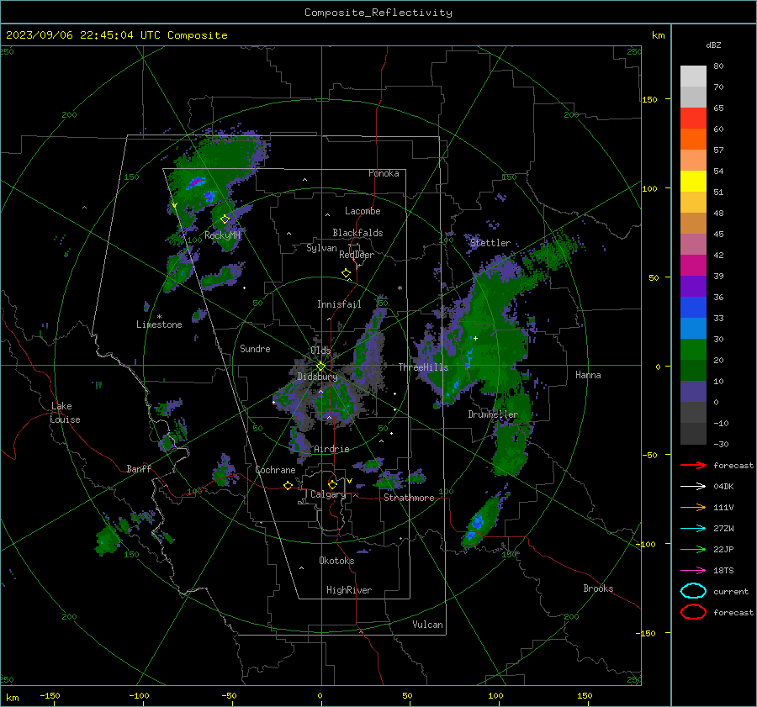Pick the magenta 42 dBZ color swatch

pyautogui.click(x=693, y=265)
